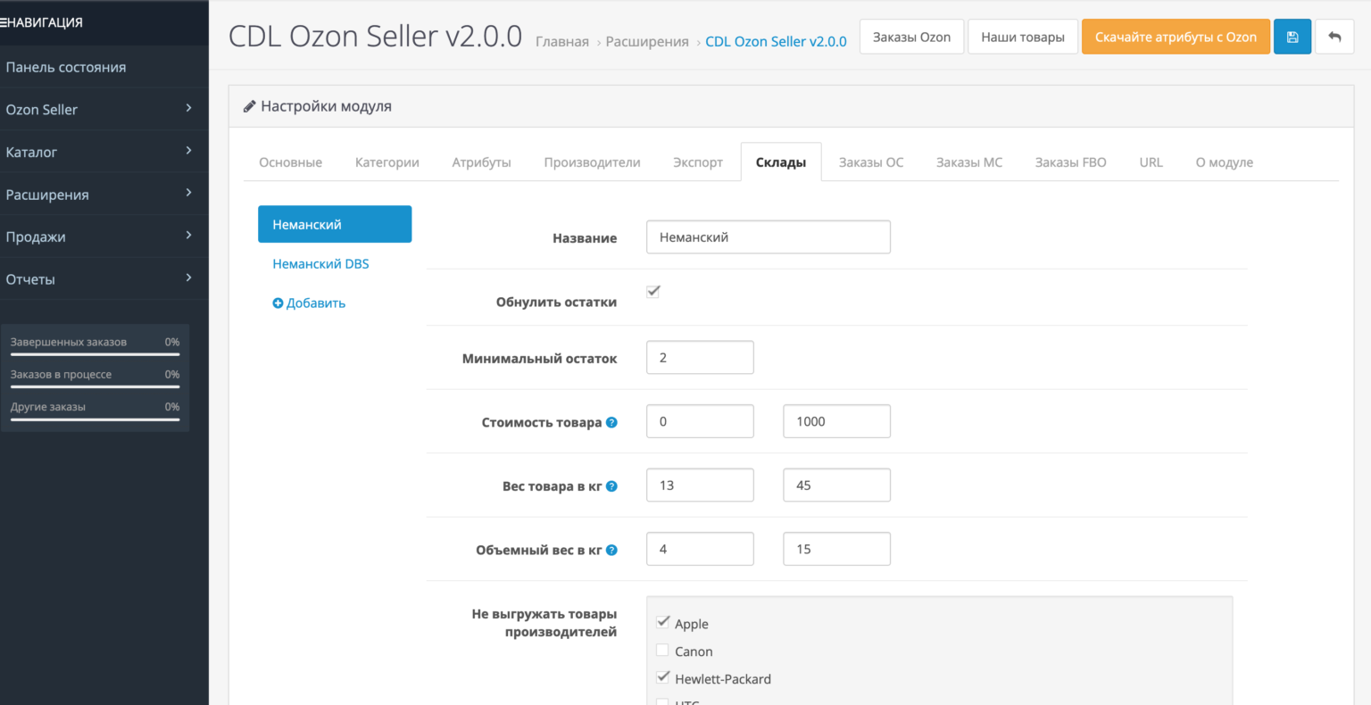The height and width of the screenshot is (705, 1371).
Task: Click the Наши товары button
Action: click(1023, 37)
